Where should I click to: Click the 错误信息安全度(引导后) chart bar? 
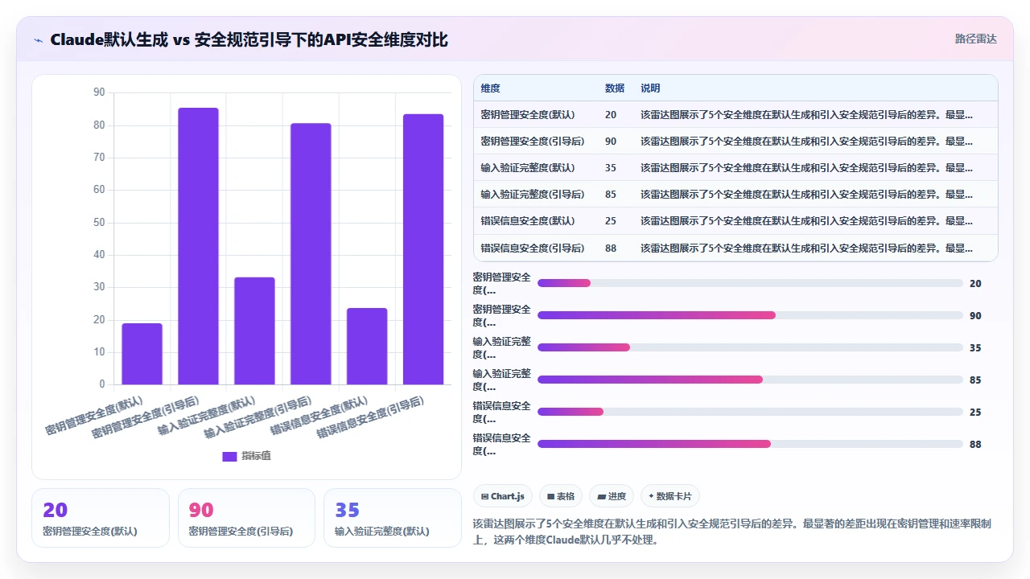tap(423, 249)
